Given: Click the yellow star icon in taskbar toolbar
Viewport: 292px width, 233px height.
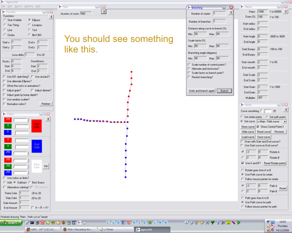Looking at the screenshot, I should click(x=202, y=223).
